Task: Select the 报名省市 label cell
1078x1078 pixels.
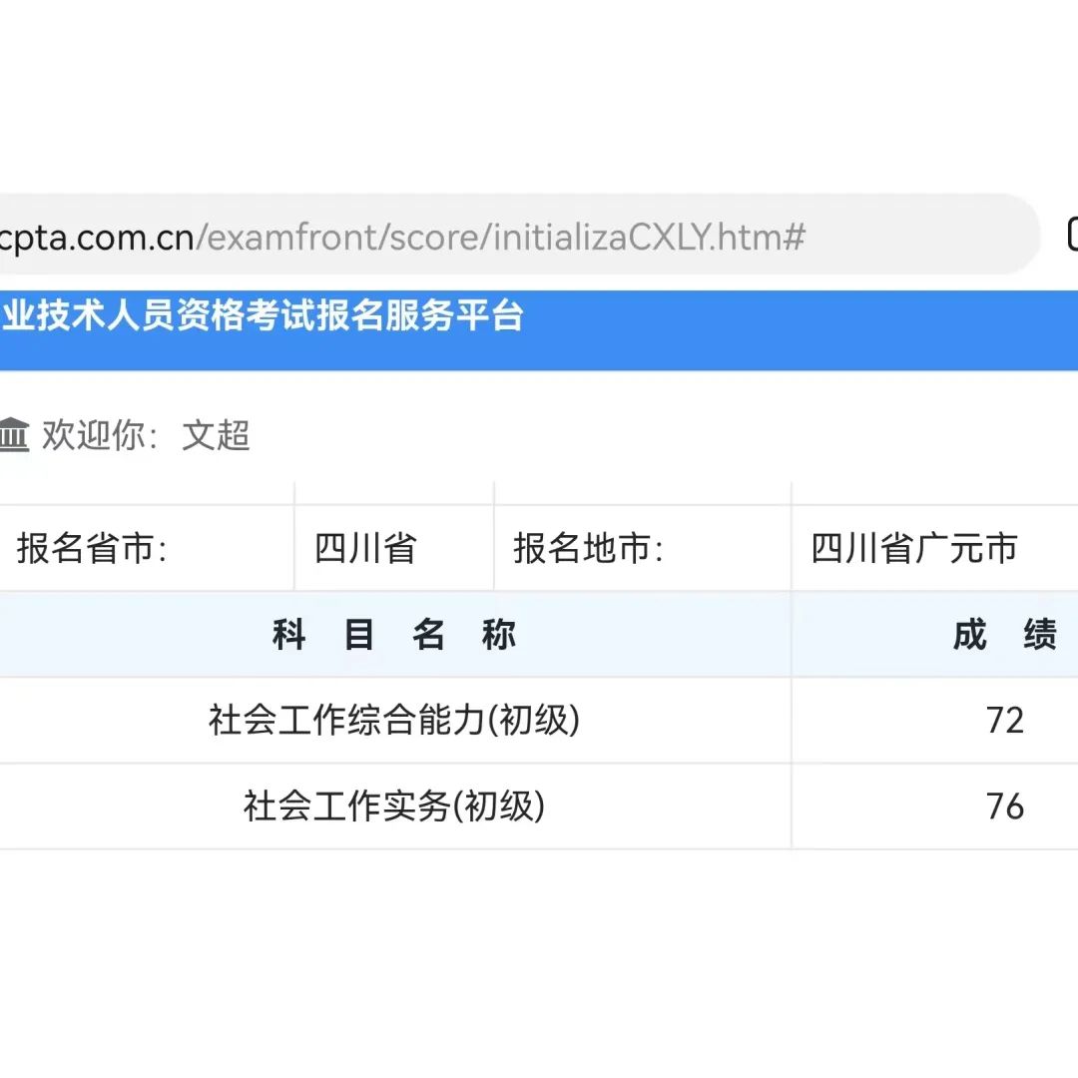Action: (92, 549)
